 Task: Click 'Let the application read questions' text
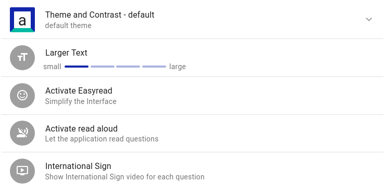point(102,139)
